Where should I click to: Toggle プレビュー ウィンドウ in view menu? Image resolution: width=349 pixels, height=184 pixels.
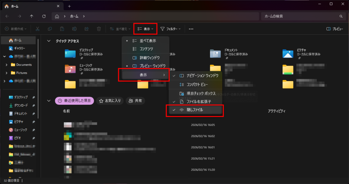146,66
